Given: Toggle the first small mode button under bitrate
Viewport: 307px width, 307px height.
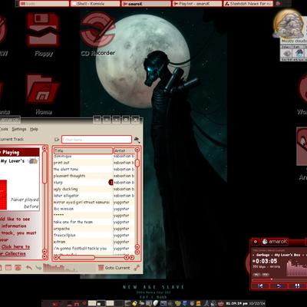Looking at the screenshot, I should coord(256,275).
